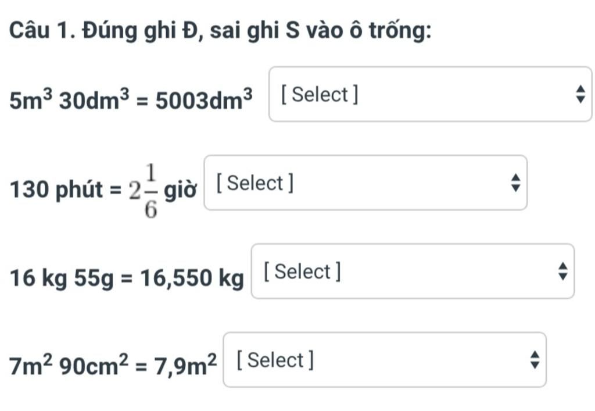Click the [ Select ] placeholder beside 16,550 kg
The image size is (595, 411).
(x=302, y=271)
